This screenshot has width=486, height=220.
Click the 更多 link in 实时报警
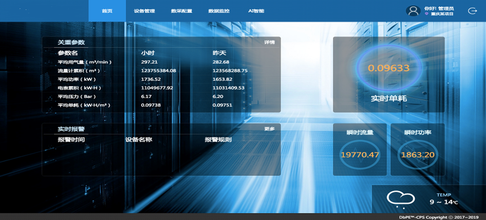(x=269, y=129)
